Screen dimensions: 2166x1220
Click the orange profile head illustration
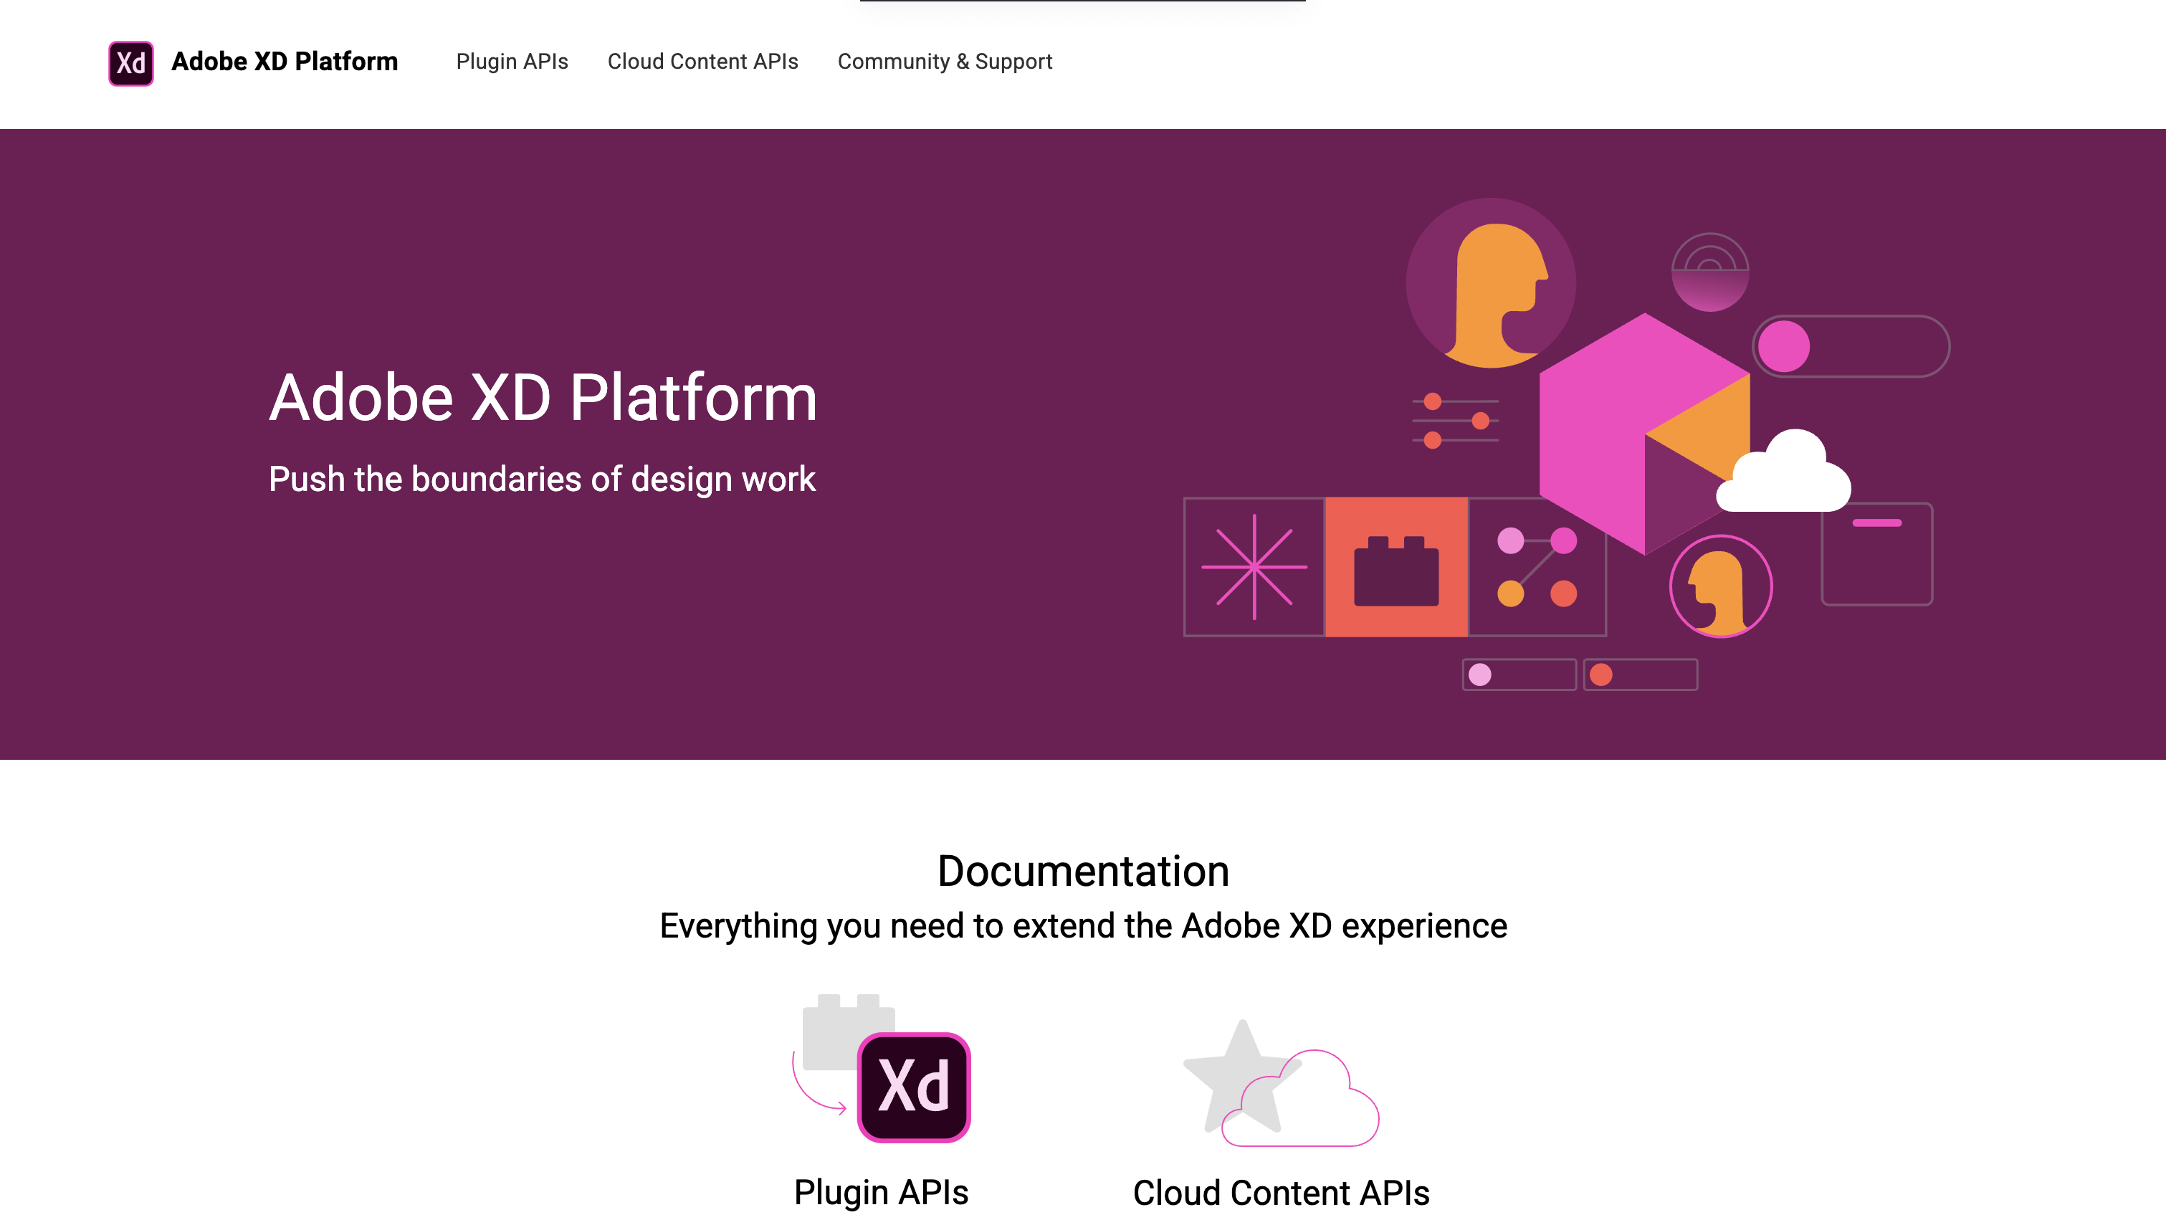coord(1491,283)
